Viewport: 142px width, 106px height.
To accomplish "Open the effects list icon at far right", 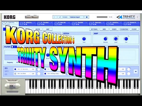I will (x=136, y=72).
